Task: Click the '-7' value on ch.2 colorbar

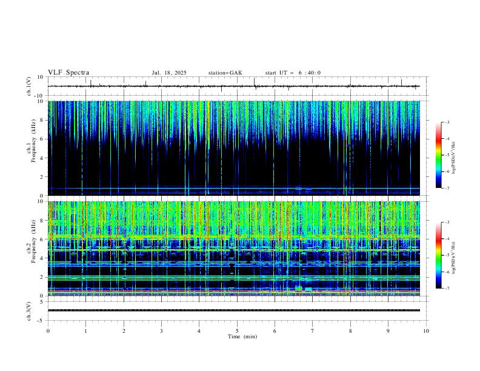Action: (447, 289)
